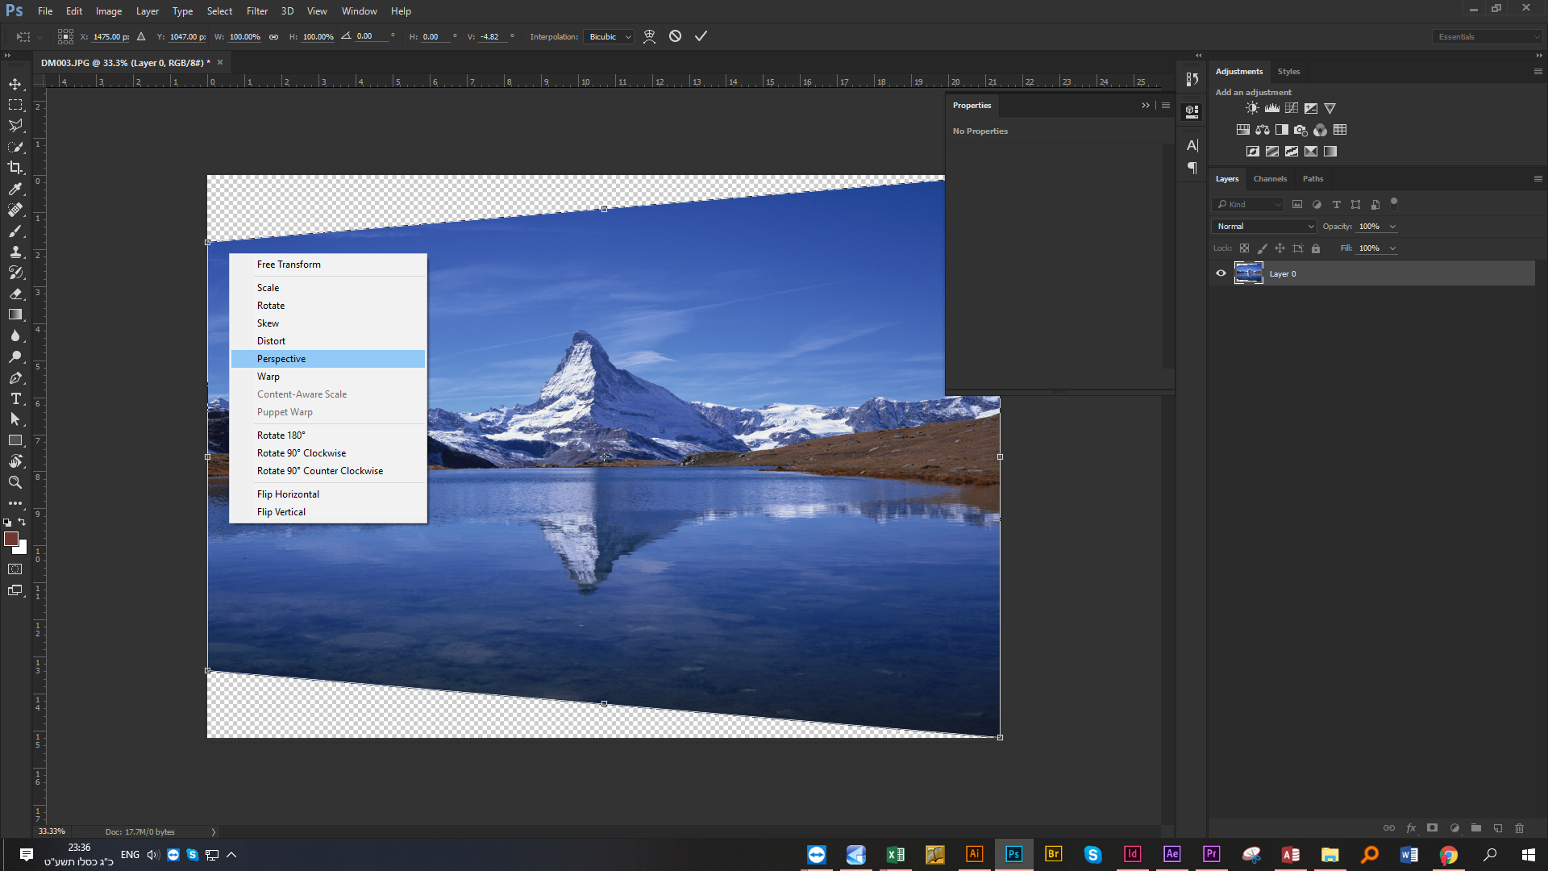Choose Warp from the context menu
Viewport: 1548px width, 871px height.
(x=268, y=377)
